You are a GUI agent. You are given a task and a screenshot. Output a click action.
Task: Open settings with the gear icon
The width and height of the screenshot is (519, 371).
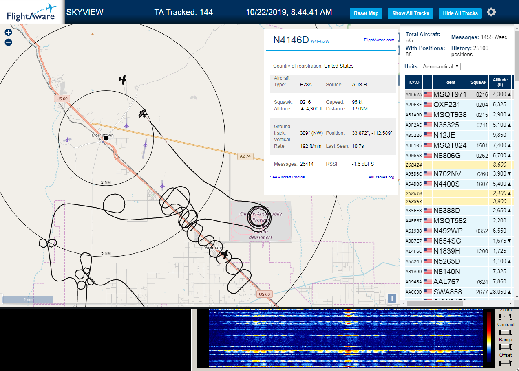coord(491,12)
